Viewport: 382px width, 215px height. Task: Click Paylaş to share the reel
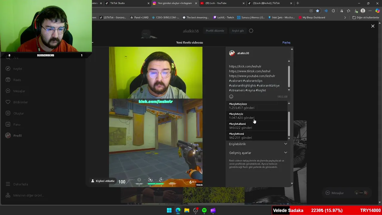point(286,42)
